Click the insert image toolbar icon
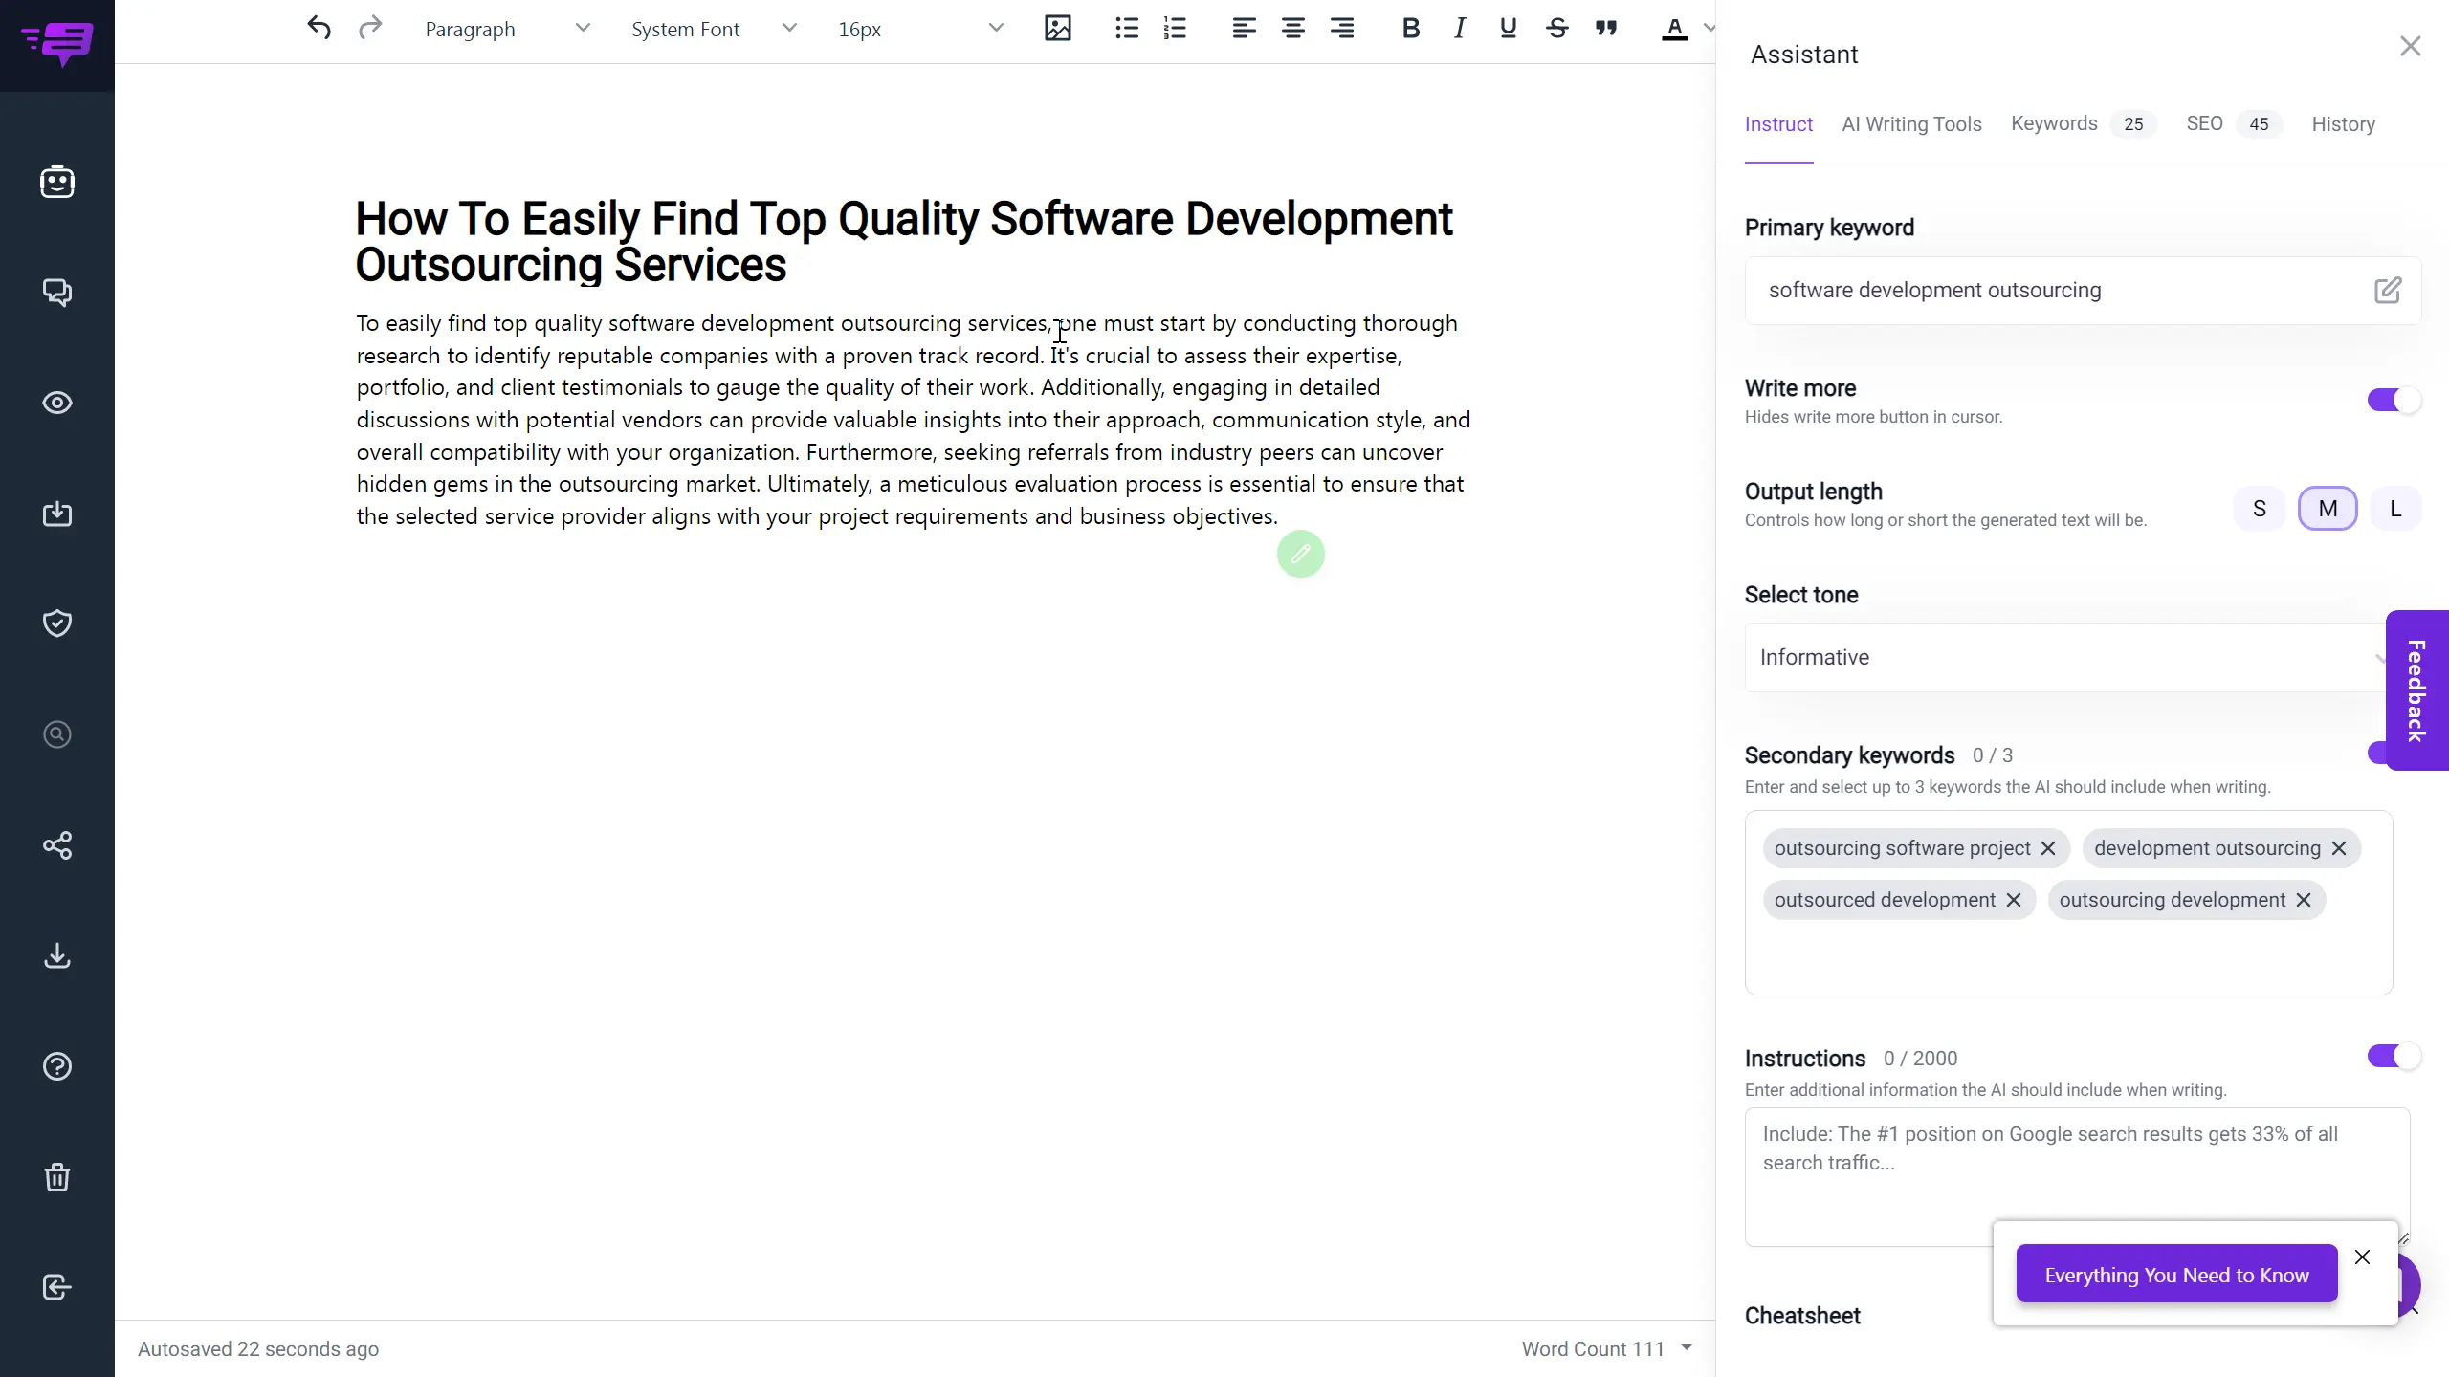 tap(1057, 29)
